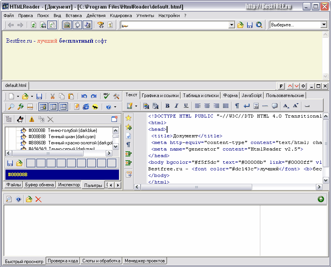Toggle the second panel layout view button

(x=53, y=107)
